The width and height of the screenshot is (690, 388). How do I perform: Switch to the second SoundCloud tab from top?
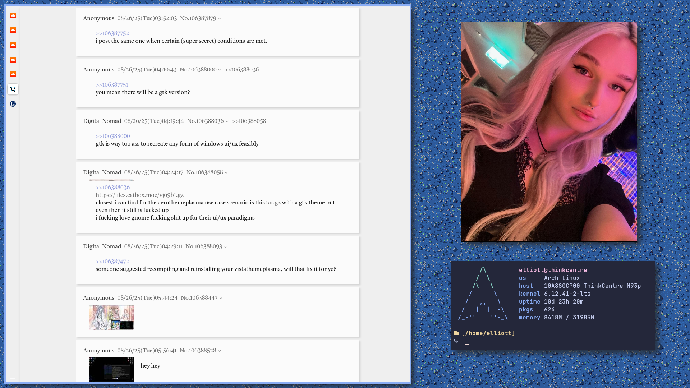pyautogui.click(x=13, y=30)
